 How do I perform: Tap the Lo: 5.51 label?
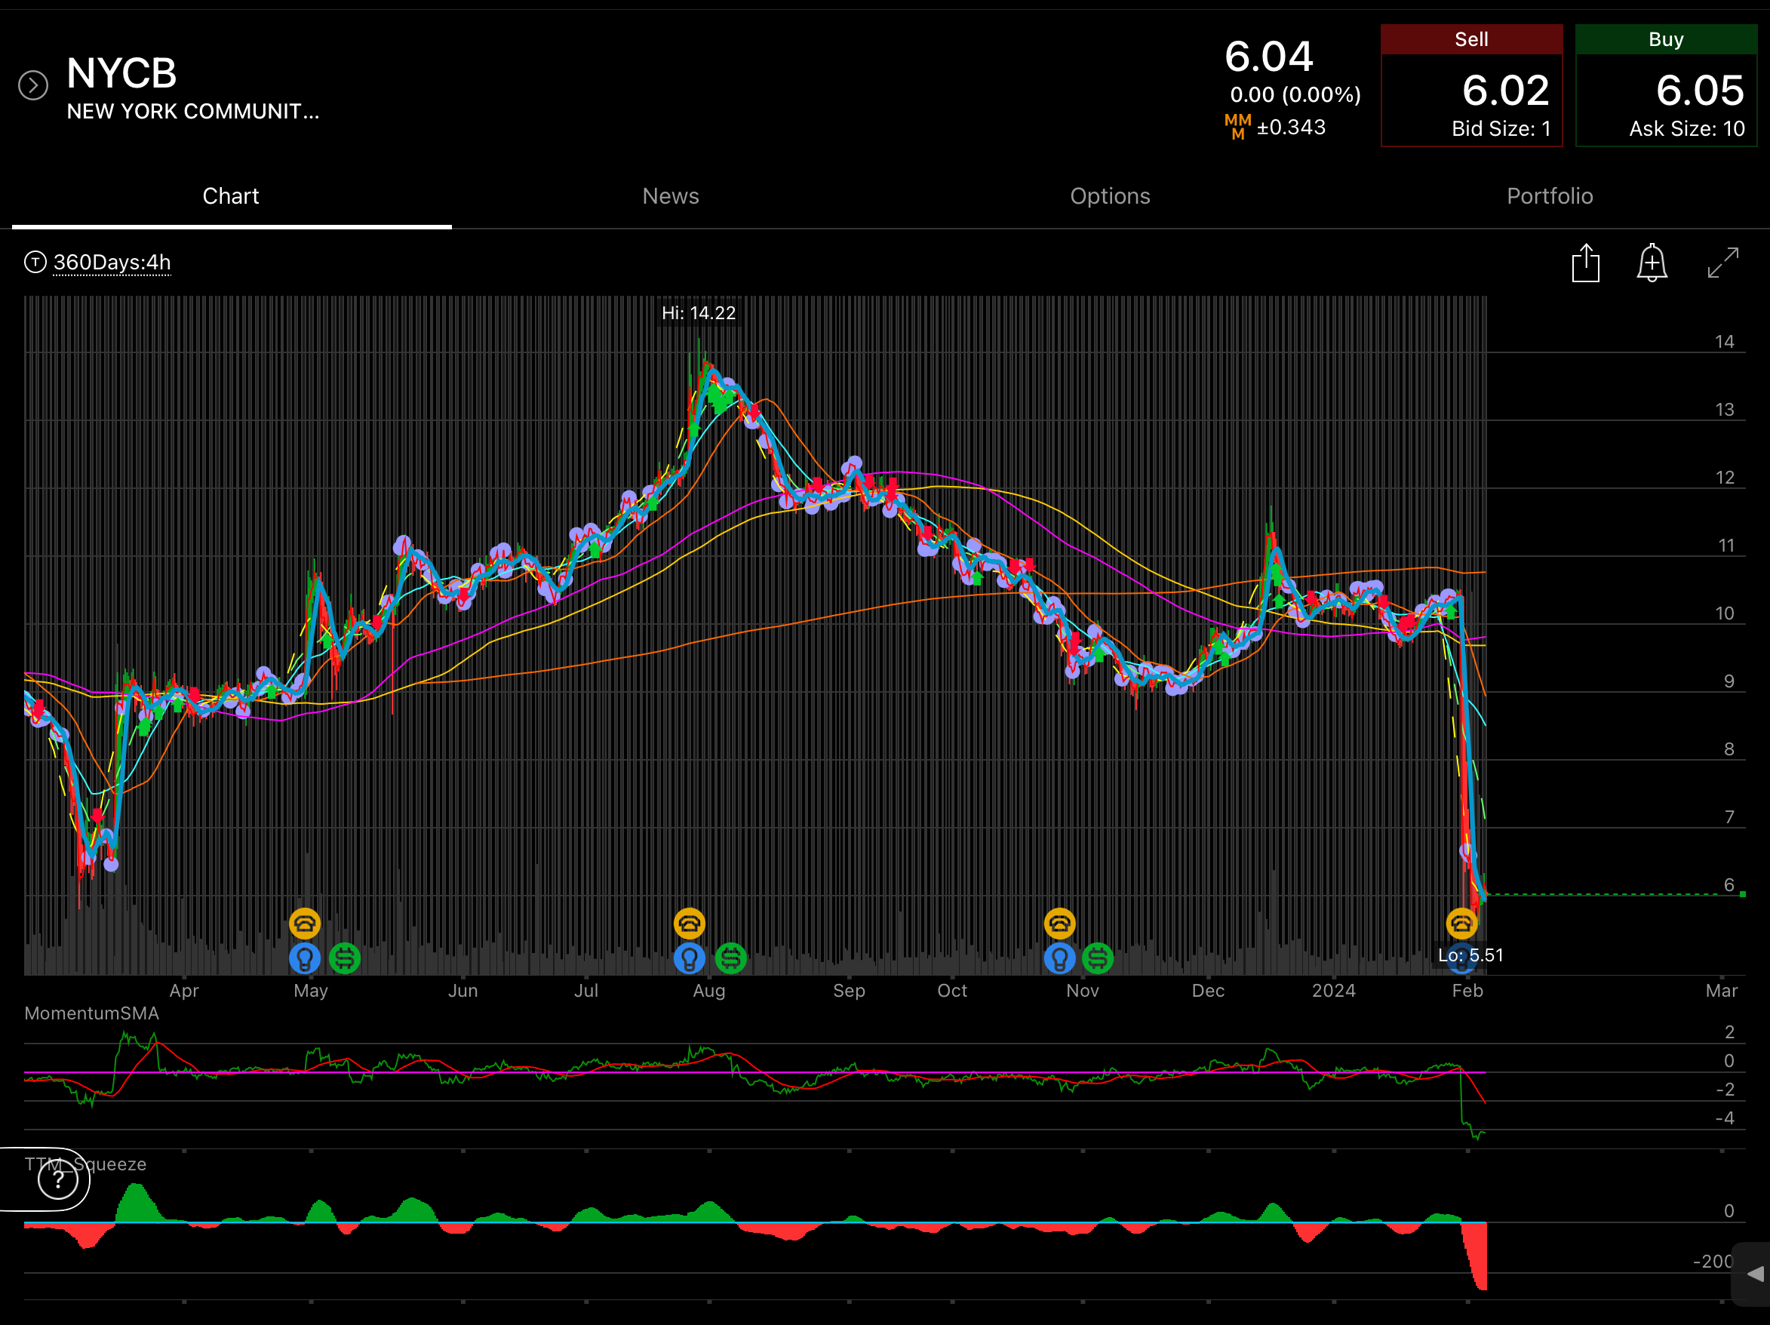tap(1470, 955)
